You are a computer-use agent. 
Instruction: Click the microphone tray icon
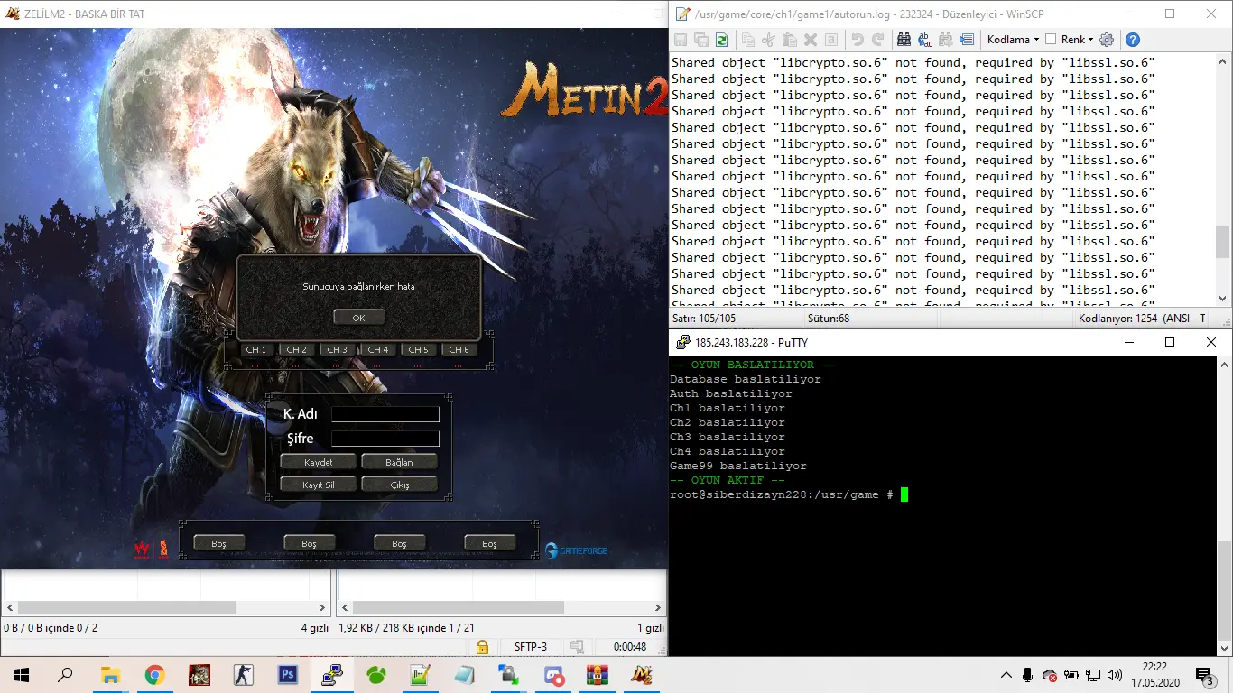[1028, 674]
